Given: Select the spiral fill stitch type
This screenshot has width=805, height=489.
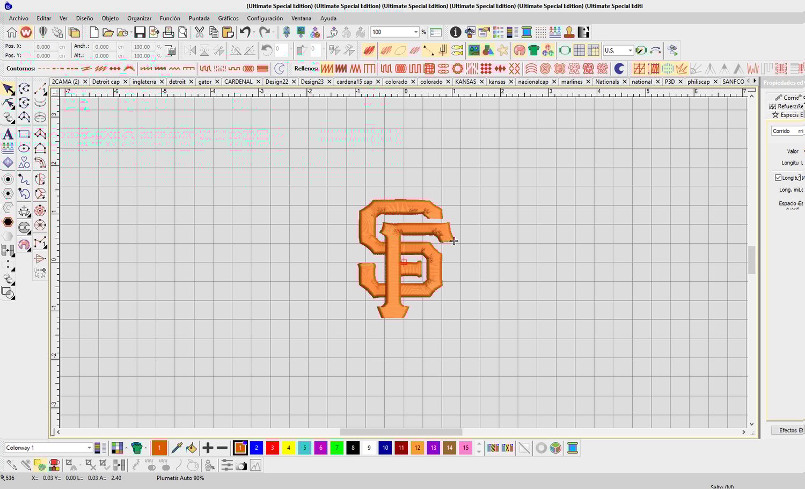Looking at the screenshot, I should point(545,68).
